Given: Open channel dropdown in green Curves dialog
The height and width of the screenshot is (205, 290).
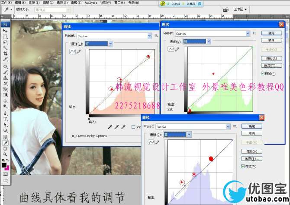Looking at the screenshot, I should (209, 41).
